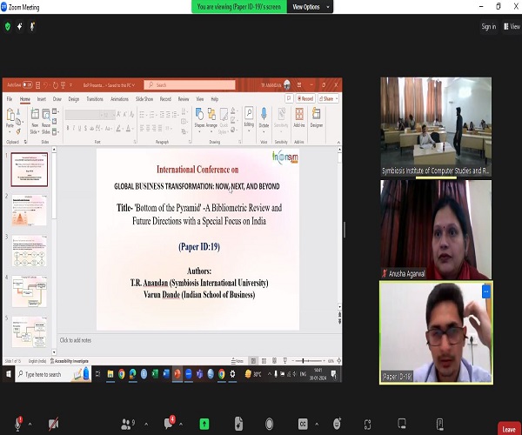
Task: Click Accessibility: Investigate in status bar
Action: 69,361
